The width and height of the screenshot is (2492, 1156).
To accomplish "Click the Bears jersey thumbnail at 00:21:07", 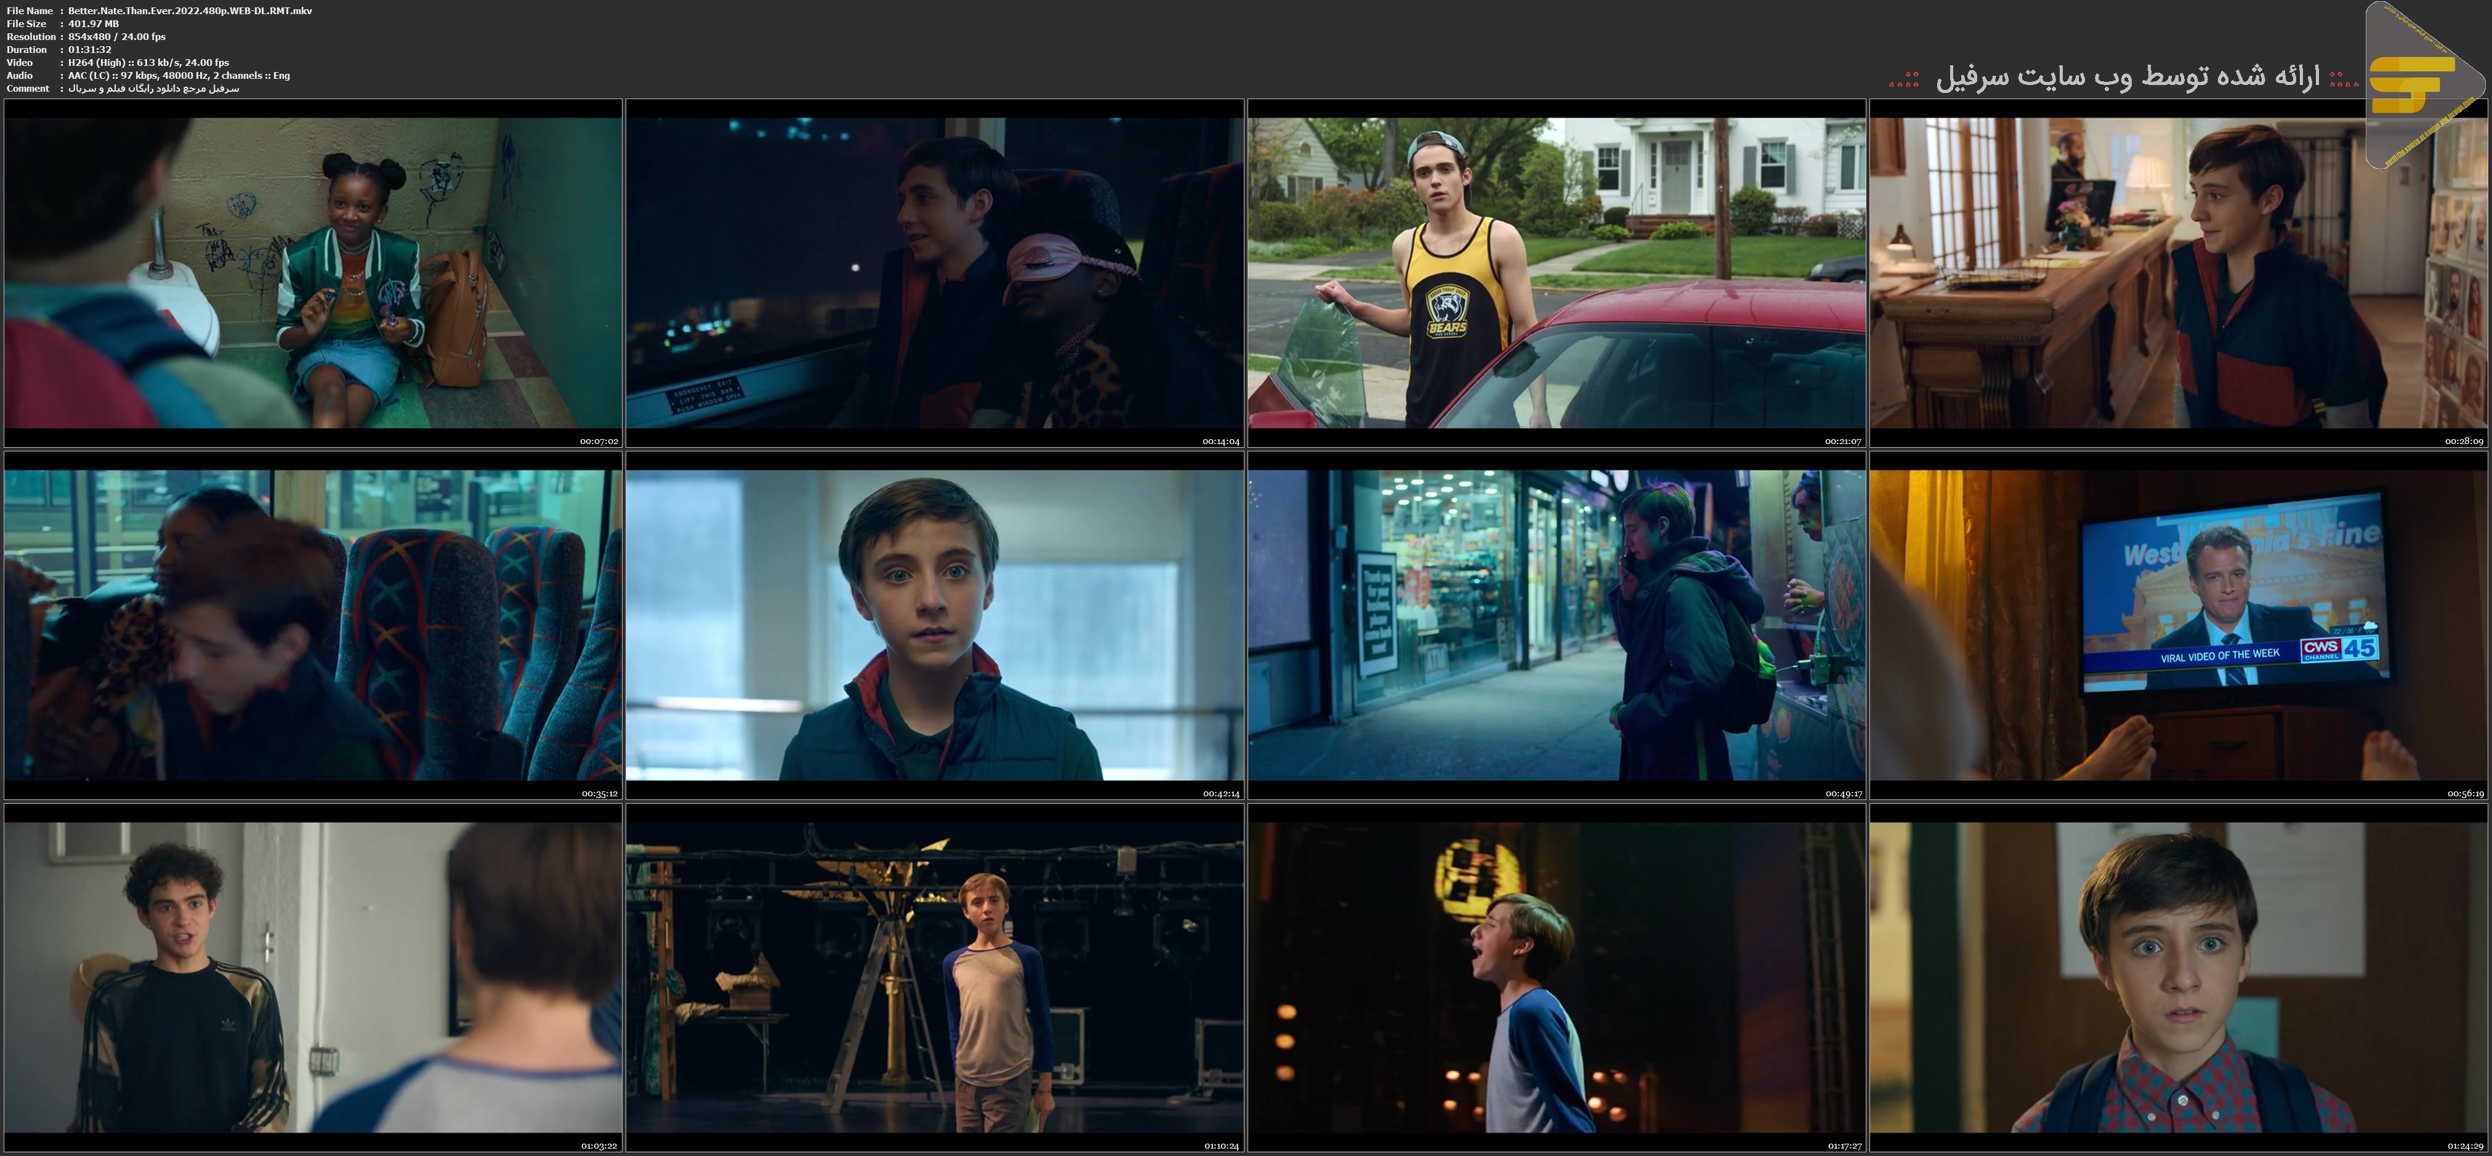I will 1557,273.
